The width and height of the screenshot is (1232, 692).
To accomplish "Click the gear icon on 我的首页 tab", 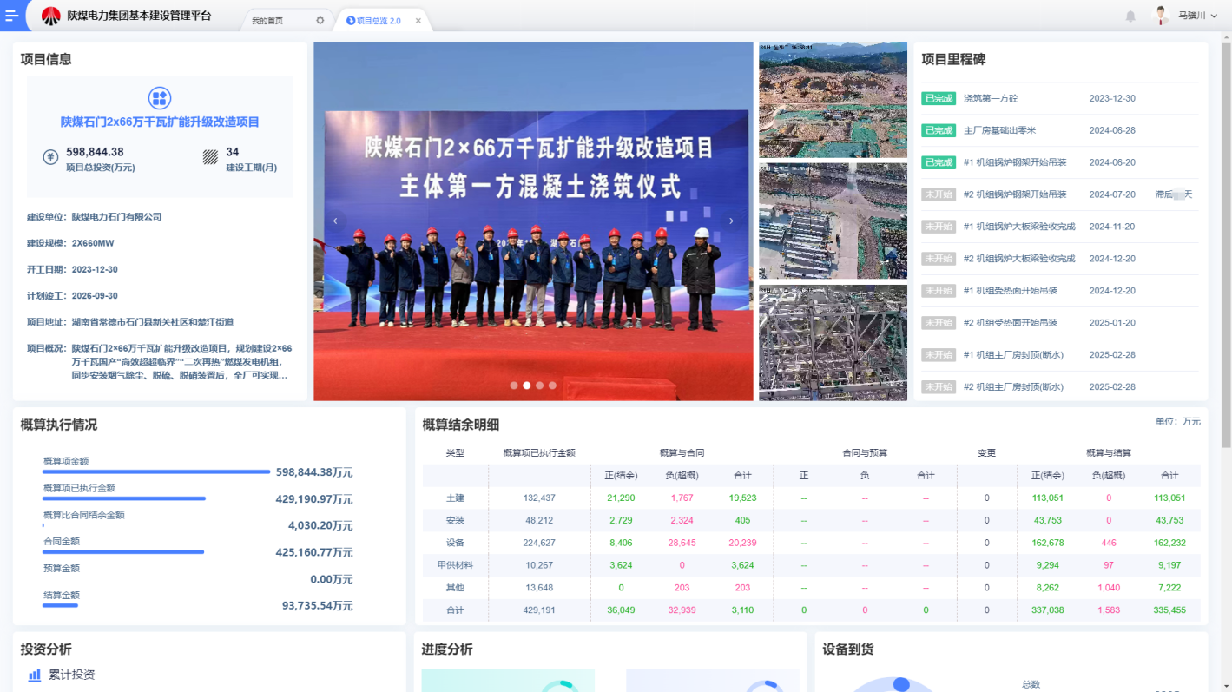I will coord(320,20).
